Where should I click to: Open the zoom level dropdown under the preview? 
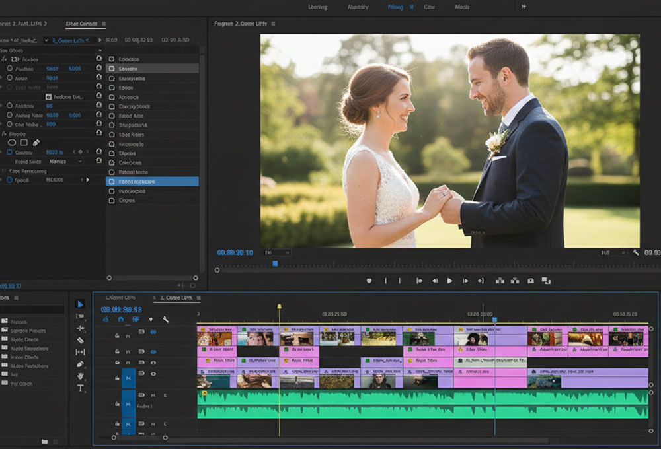[277, 252]
